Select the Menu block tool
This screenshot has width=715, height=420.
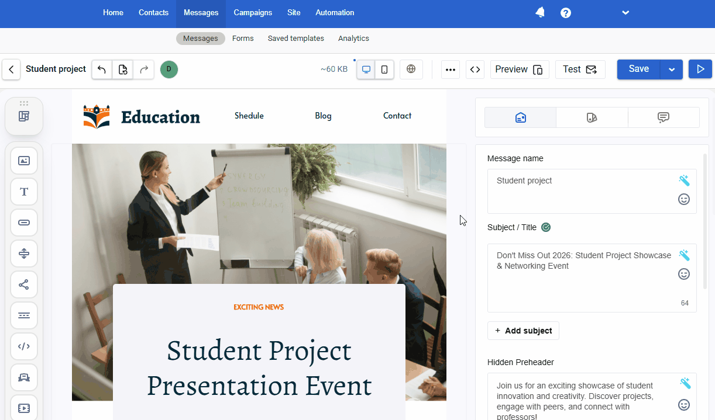coord(24,315)
